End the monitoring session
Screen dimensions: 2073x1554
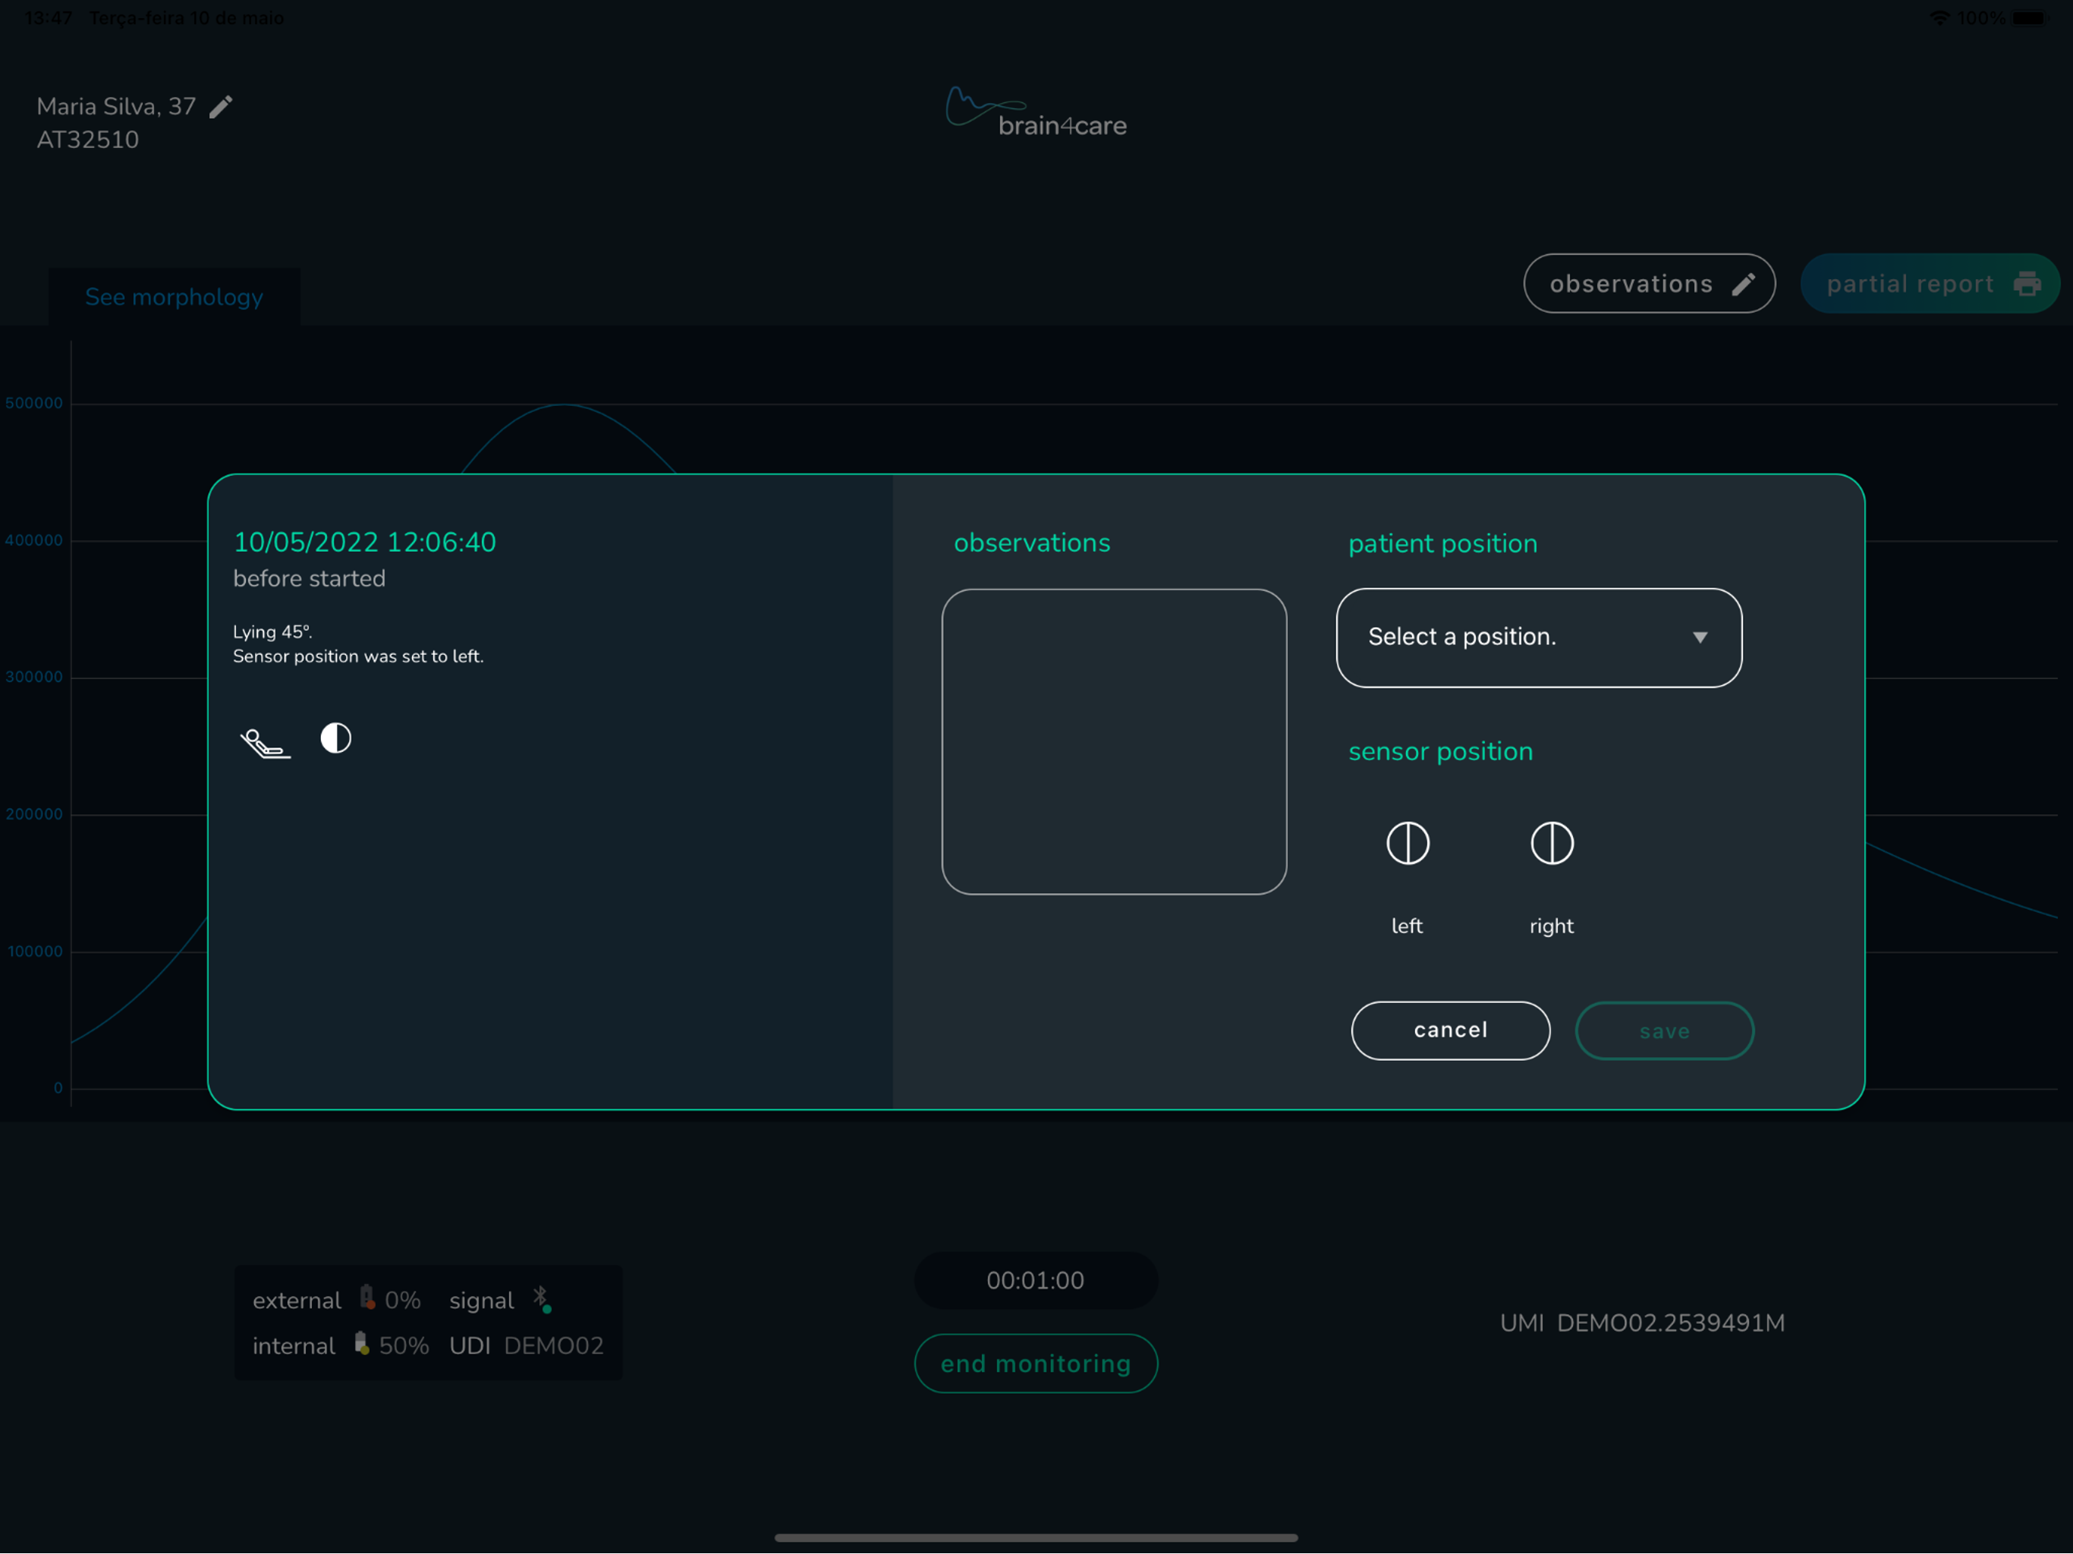coord(1036,1363)
